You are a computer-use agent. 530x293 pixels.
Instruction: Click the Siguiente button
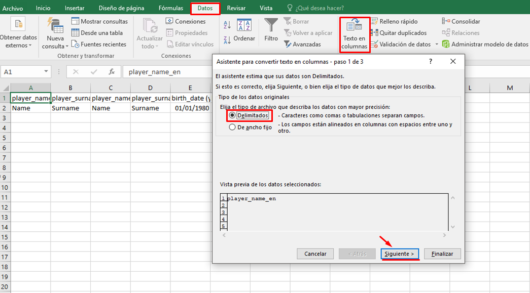tap(400, 254)
